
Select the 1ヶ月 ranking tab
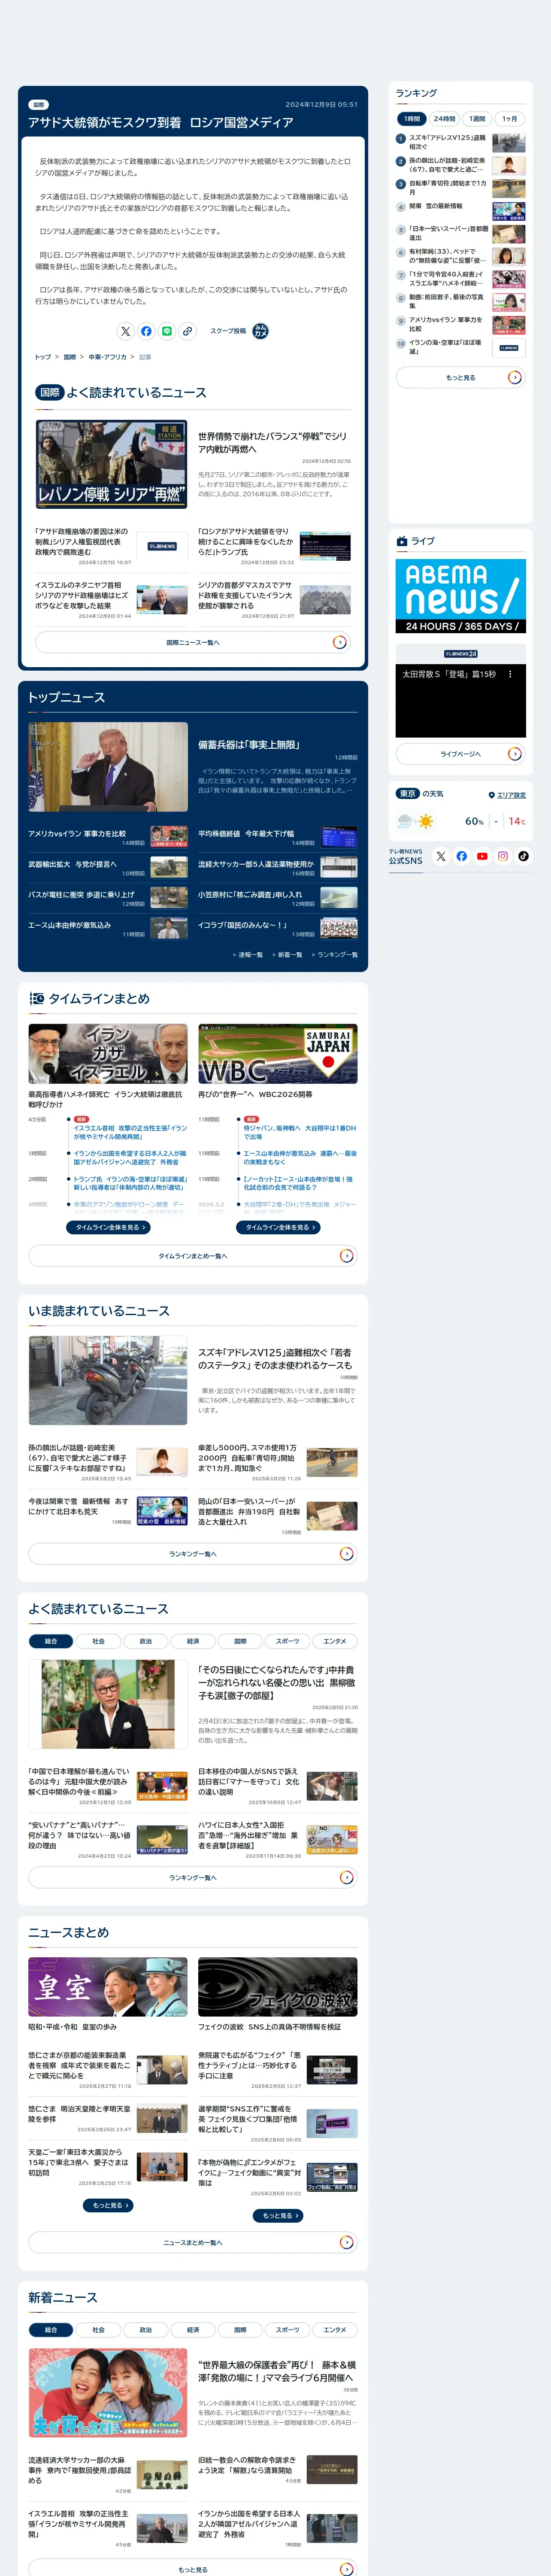[510, 119]
